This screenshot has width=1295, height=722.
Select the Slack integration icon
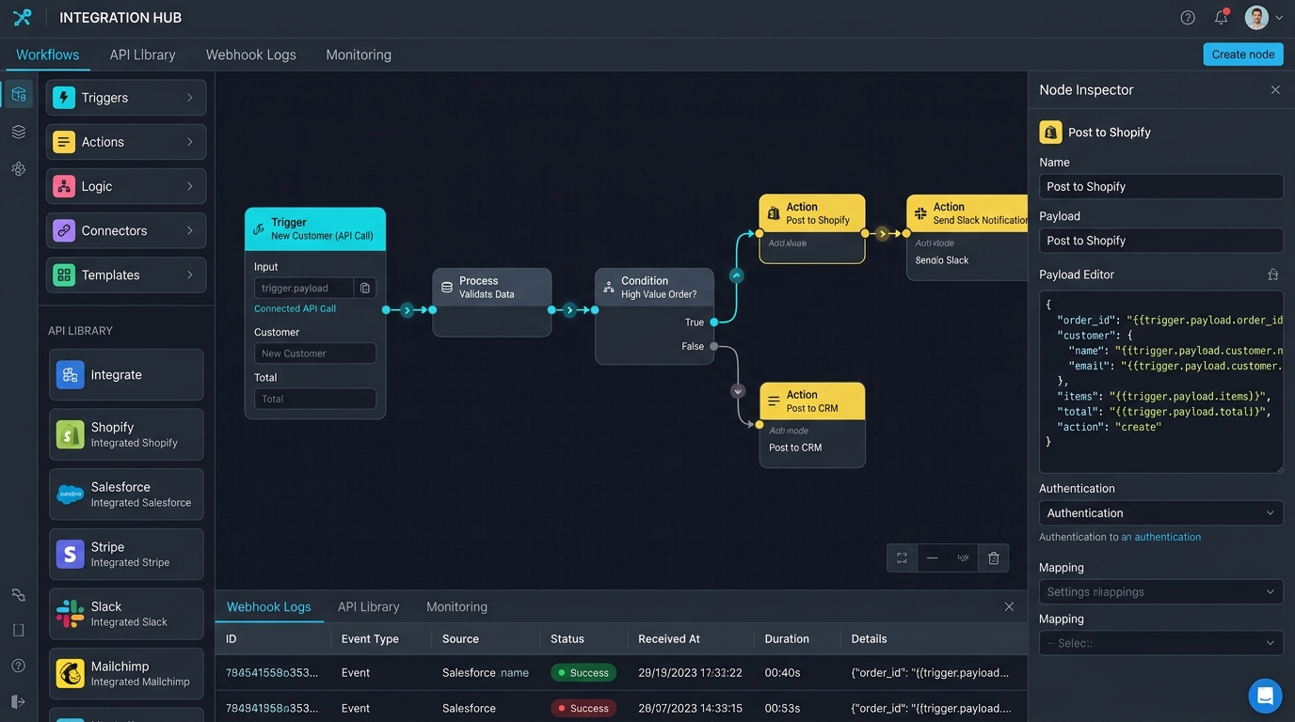click(70, 614)
